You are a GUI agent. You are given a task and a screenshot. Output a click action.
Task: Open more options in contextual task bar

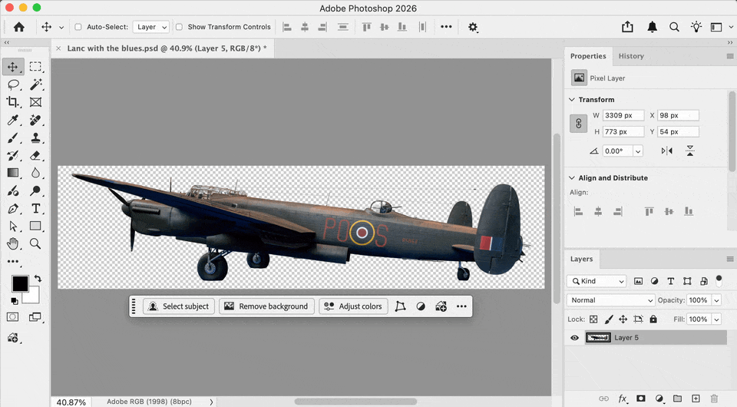click(461, 306)
